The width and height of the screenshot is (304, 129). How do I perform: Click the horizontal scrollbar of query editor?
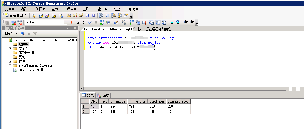184,89
